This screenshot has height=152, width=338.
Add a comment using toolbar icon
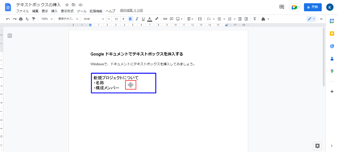[172, 19]
